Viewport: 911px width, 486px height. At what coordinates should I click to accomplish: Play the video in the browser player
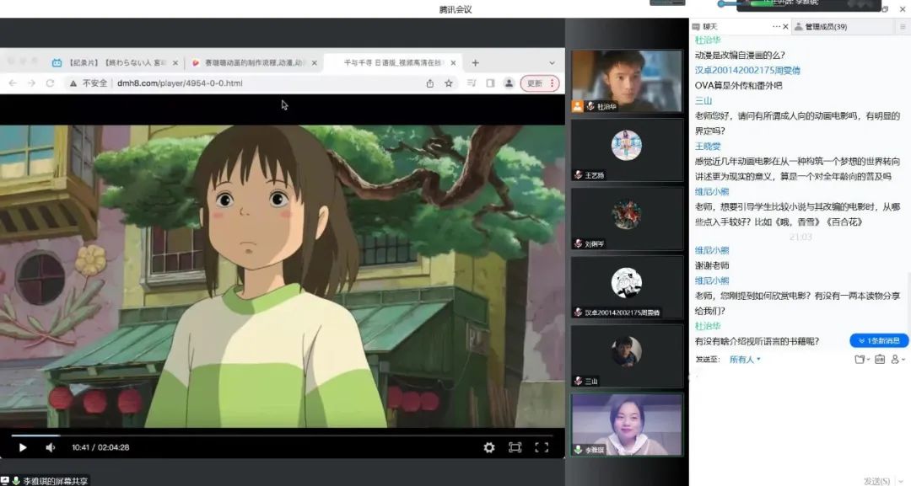(x=23, y=447)
